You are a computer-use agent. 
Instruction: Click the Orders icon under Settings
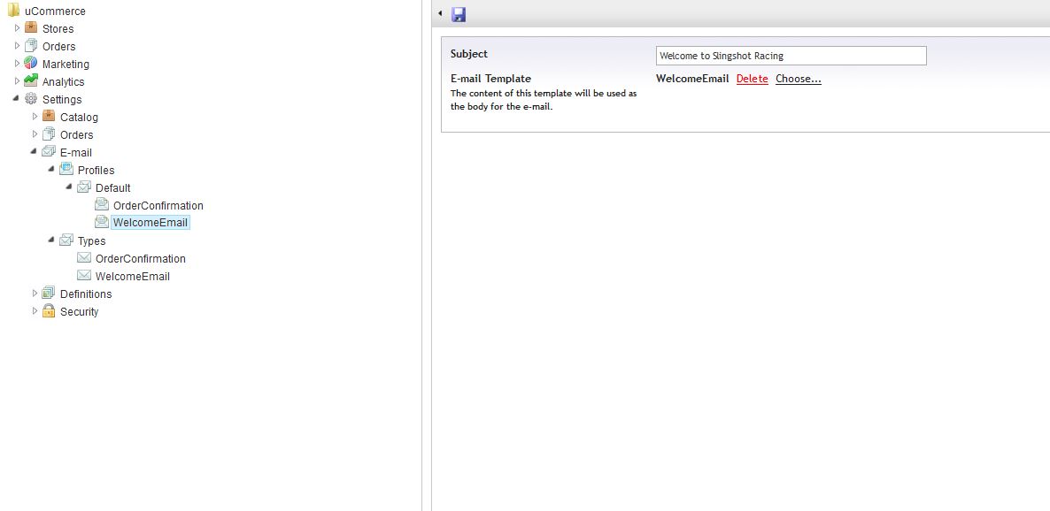coord(48,133)
